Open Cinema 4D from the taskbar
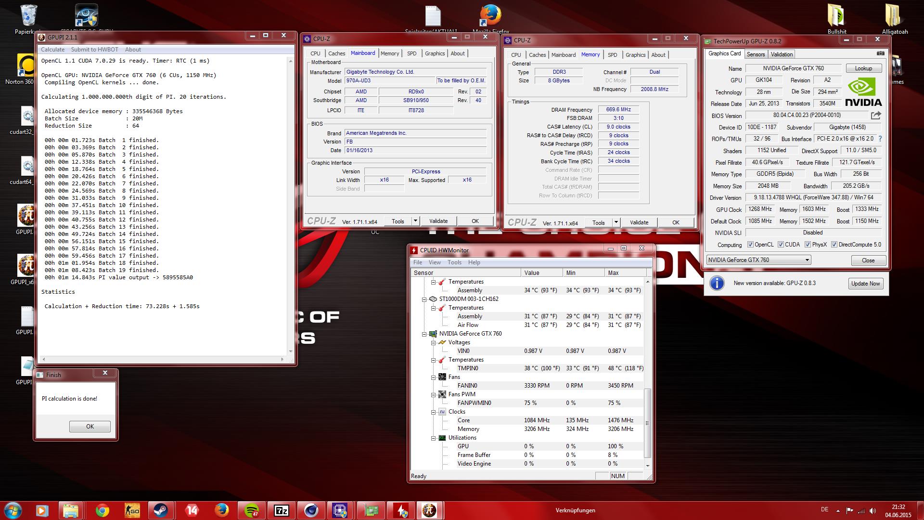924x520 pixels. (x=311, y=510)
